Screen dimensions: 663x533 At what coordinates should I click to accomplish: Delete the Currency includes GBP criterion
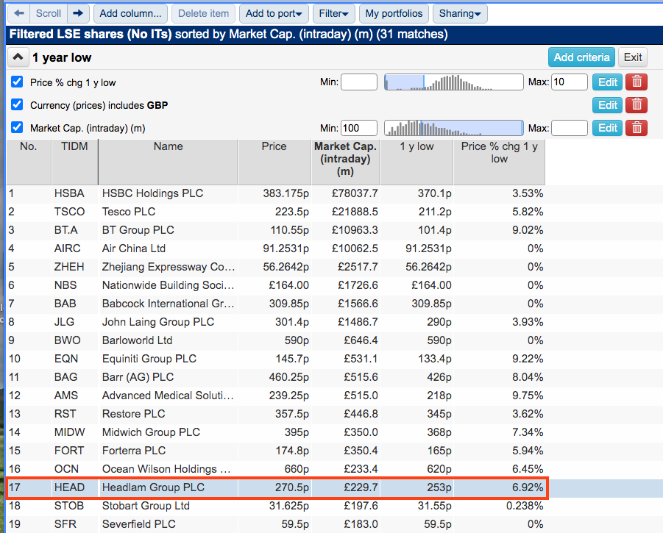coord(637,104)
